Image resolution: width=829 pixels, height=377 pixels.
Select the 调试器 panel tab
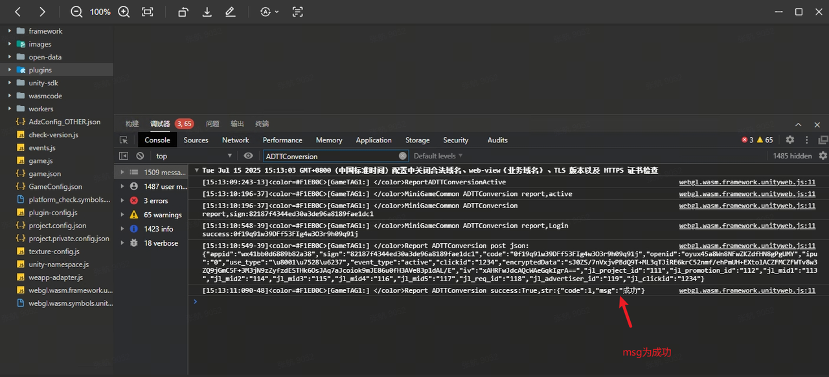(x=160, y=124)
